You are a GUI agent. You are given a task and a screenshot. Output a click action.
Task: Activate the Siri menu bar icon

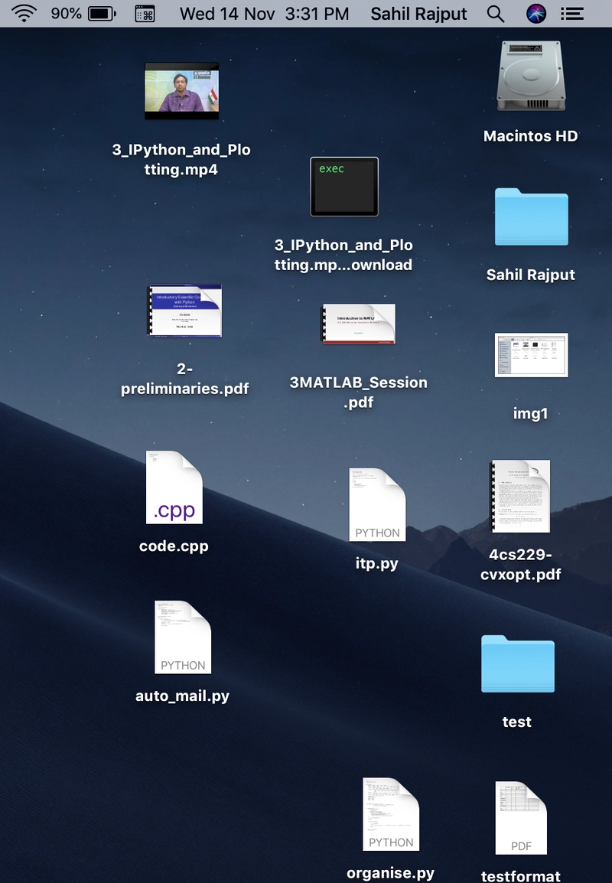click(x=536, y=14)
